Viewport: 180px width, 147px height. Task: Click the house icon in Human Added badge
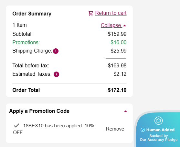159,121
